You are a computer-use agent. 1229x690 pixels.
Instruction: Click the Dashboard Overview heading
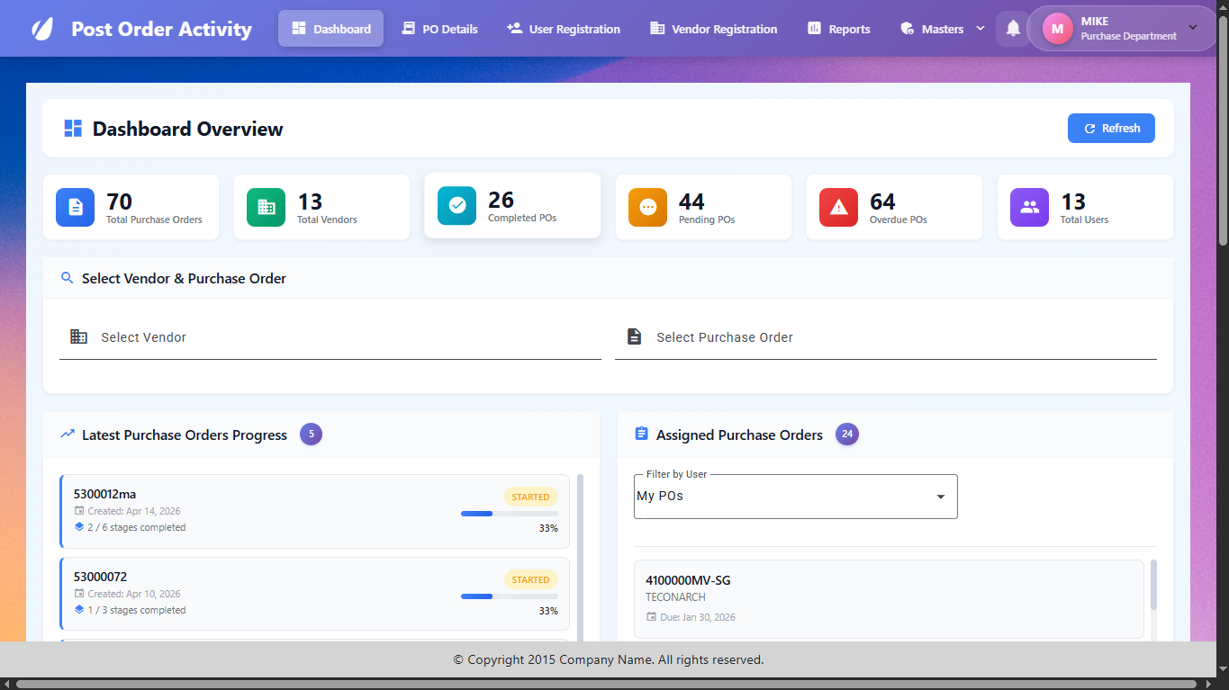coord(188,129)
